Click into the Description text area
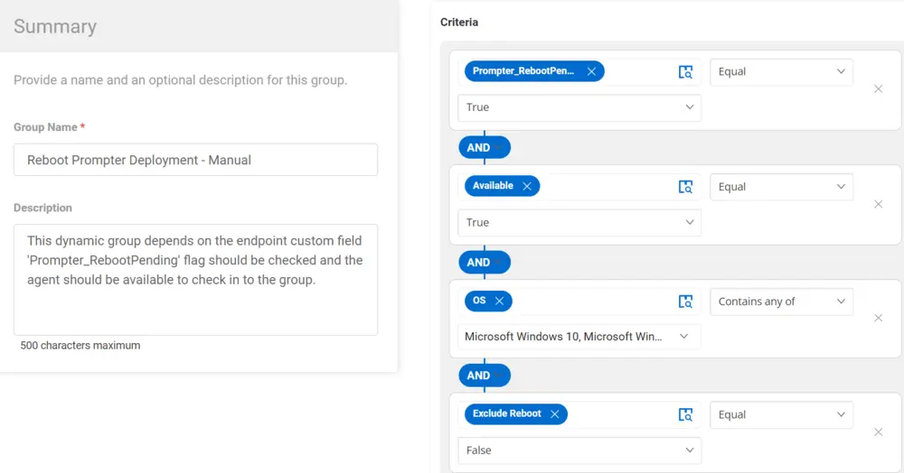The width and height of the screenshot is (904, 473). pos(195,280)
